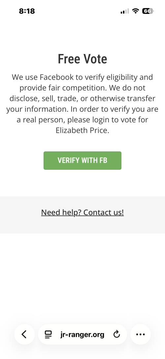Reload the page with the refresh arrow

(117, 334)
